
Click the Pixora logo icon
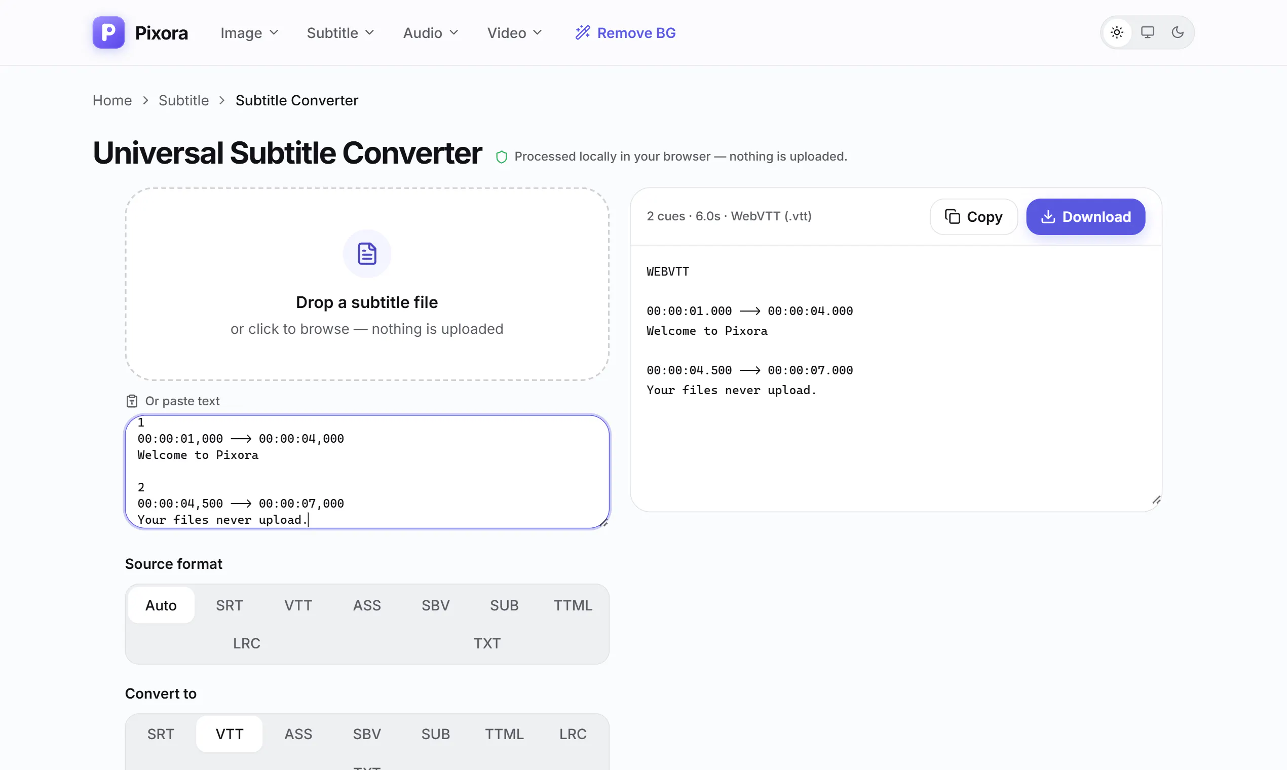point(108,33)
